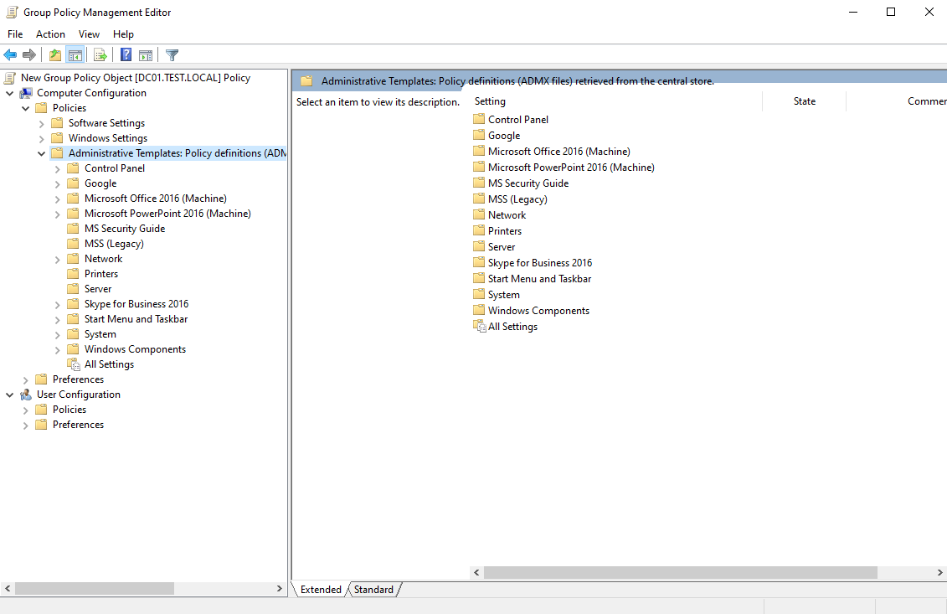947x614 pixels.
Task: Click the Export List toolbar icon
Action: tap(100, 55)
